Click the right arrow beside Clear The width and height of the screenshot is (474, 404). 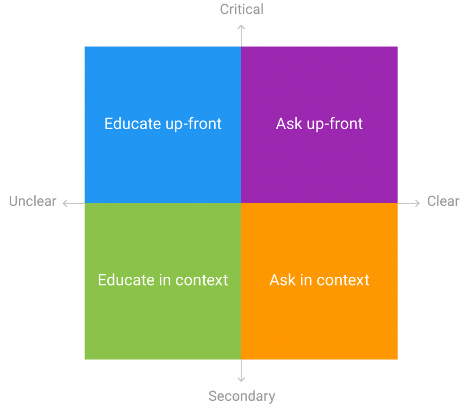tap(409, 203)
